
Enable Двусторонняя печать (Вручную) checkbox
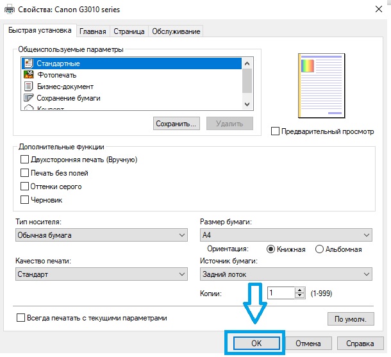pos(25,160)
